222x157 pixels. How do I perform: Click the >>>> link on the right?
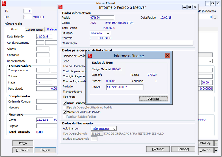202,120
